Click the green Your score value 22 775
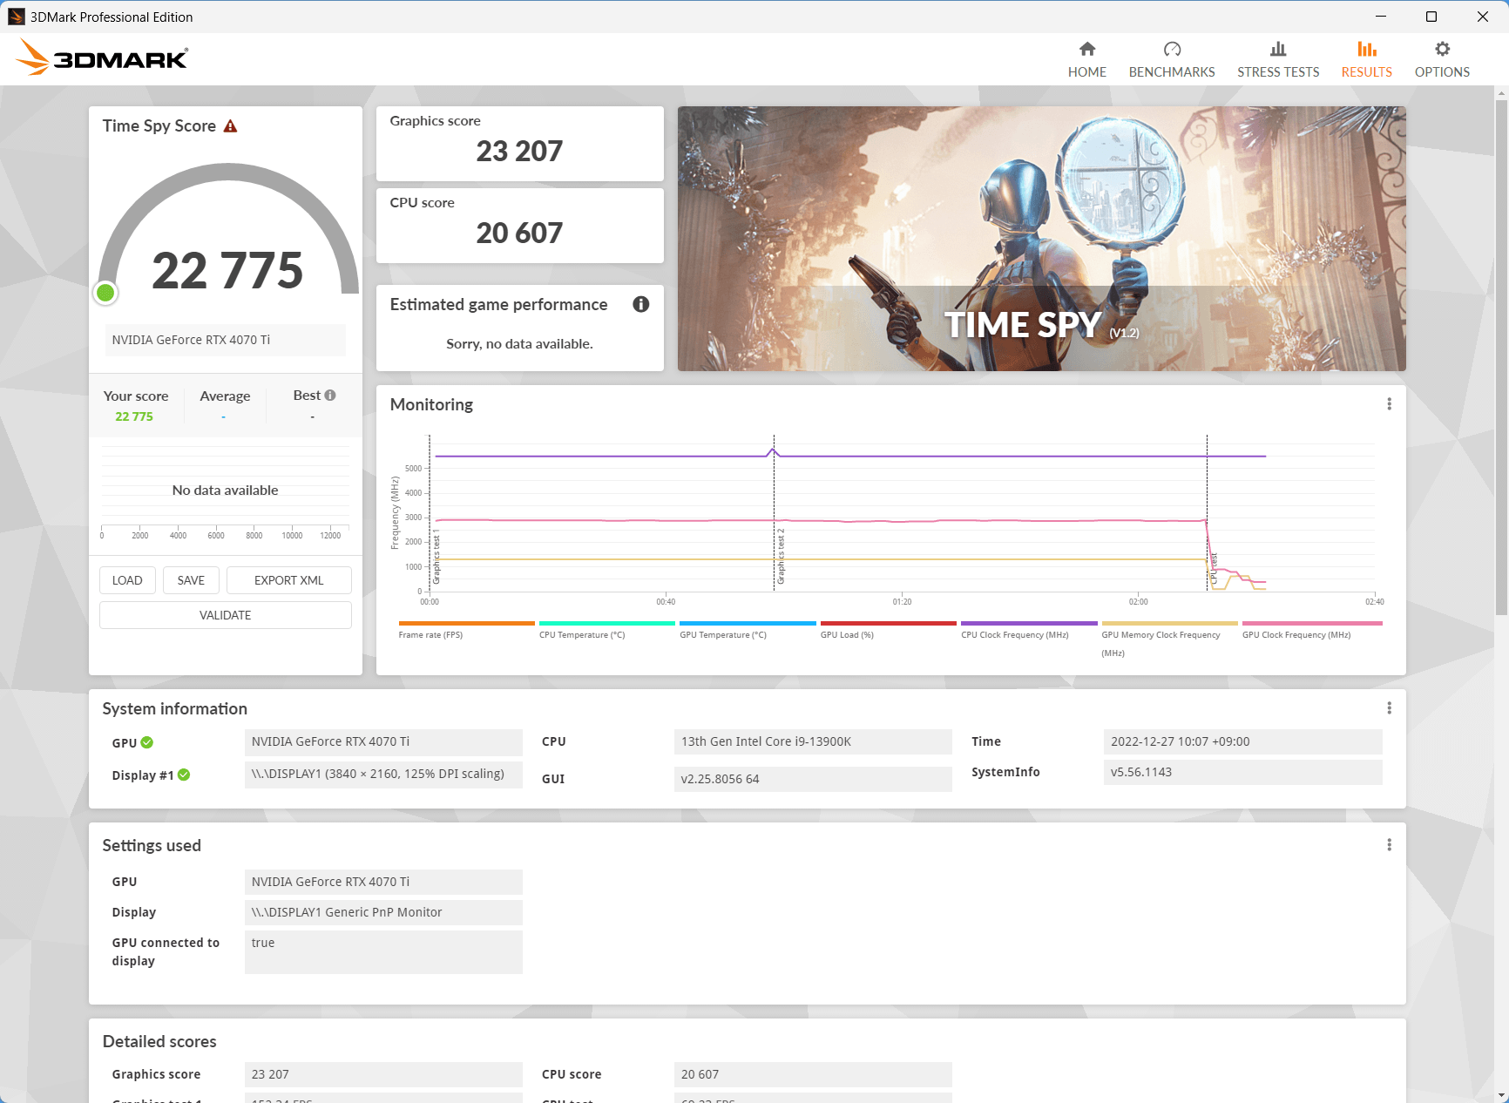 pyautogui.click(x=134, y=416)
